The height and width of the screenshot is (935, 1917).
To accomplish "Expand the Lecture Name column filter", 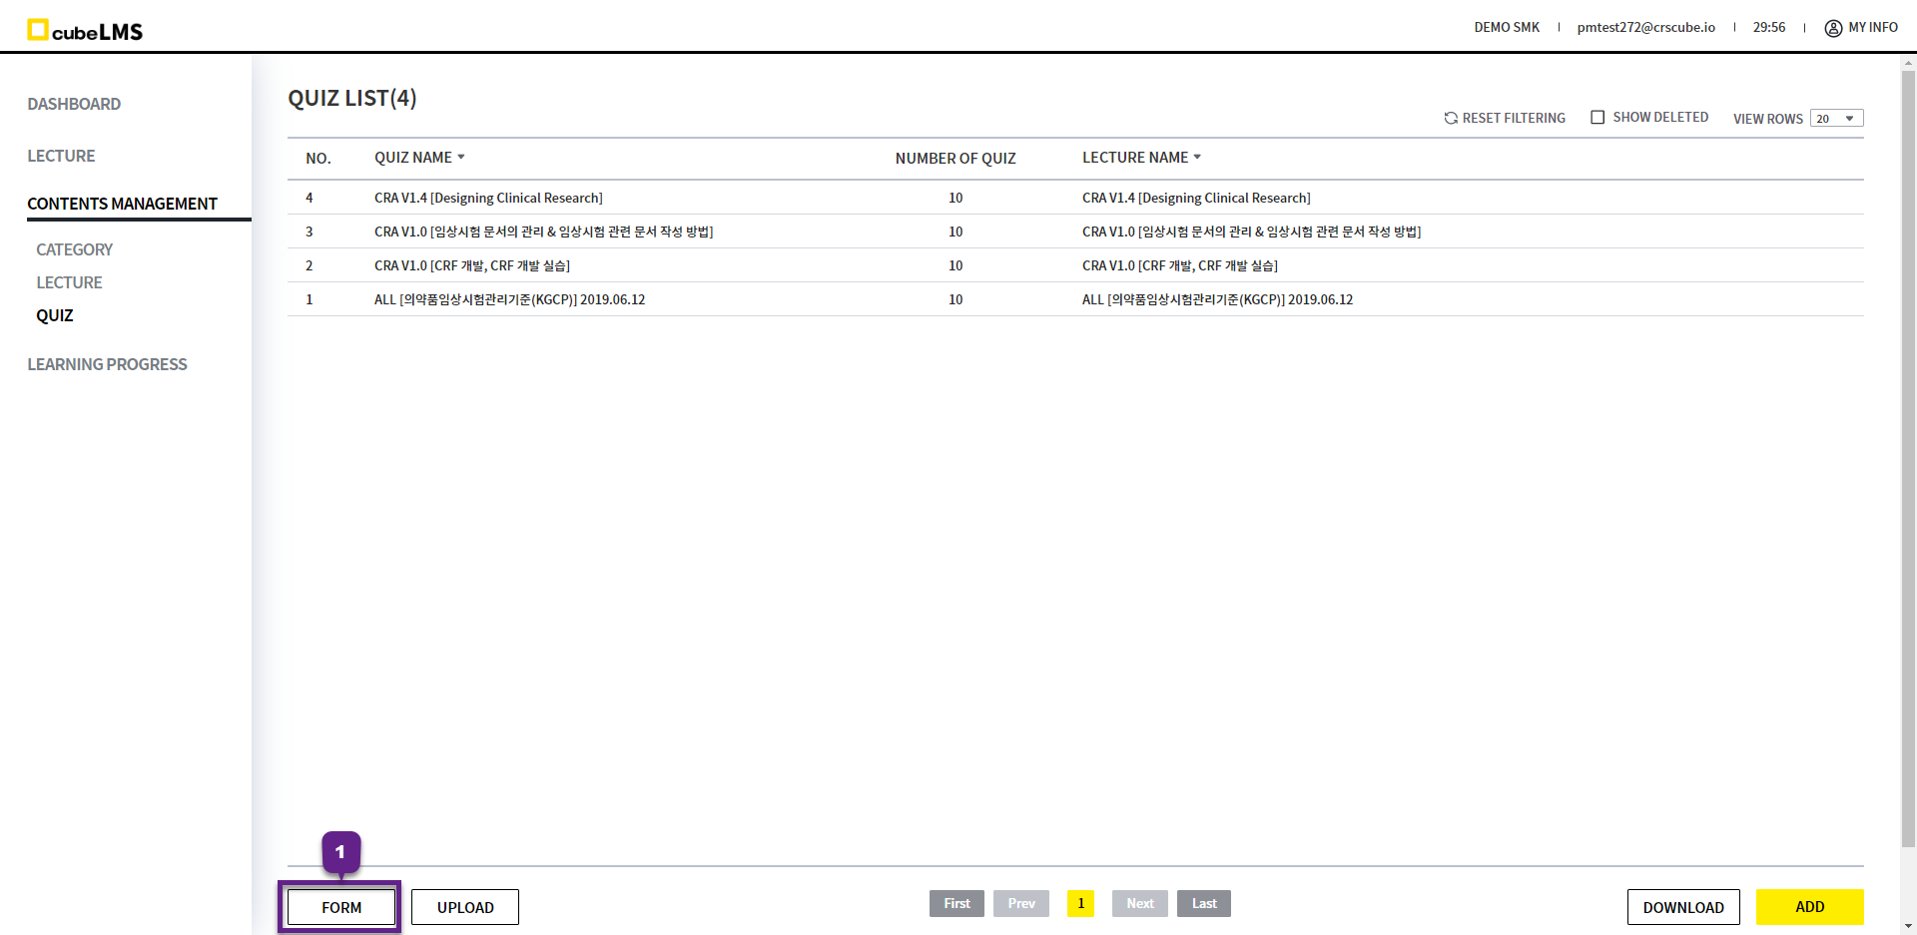I will 1197,158.
